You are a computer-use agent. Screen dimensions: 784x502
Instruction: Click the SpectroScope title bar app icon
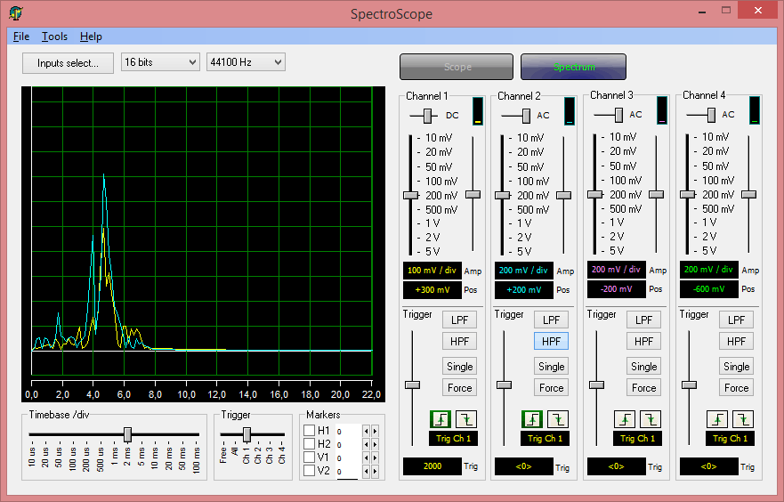(16, 12)
